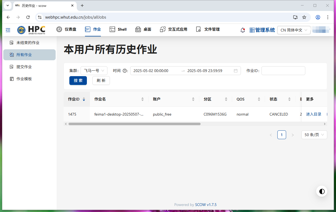Click the table scrollbar right arrow
This screenshot has height=212, width=336.
pos(325,124)
